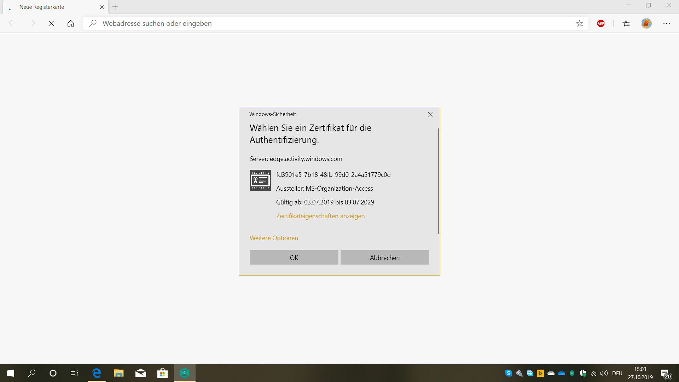Open the blue OneDrive cloud icon
This screenshot has width=679, height=382.
[562, 373]
